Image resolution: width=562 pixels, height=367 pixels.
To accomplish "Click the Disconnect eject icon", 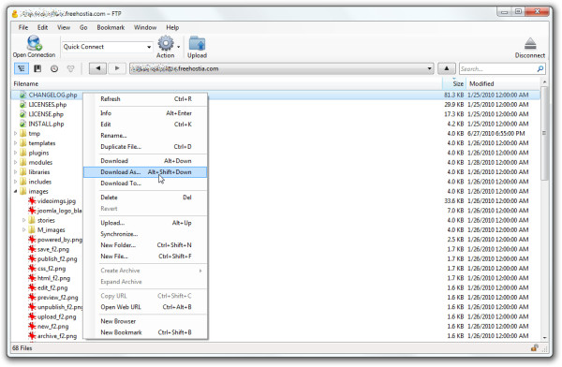I will pos(530,44).
